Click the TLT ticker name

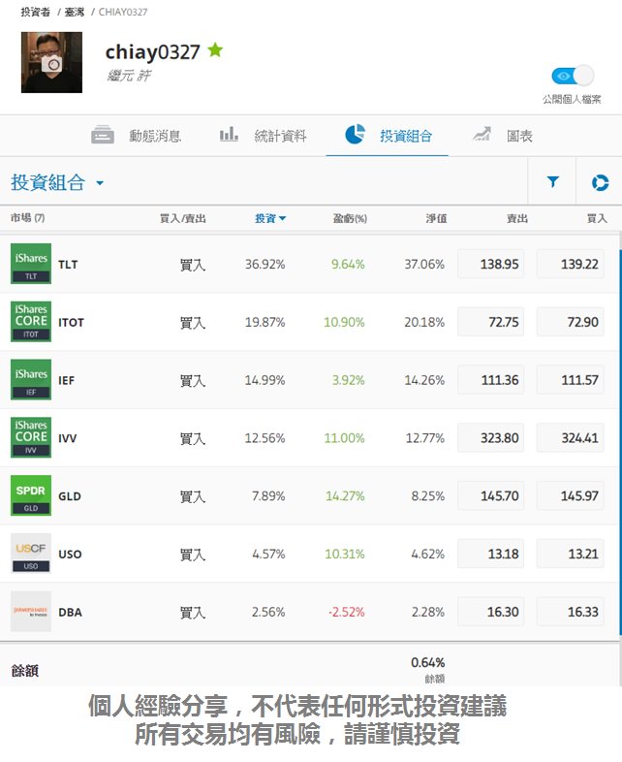(68, 265)
